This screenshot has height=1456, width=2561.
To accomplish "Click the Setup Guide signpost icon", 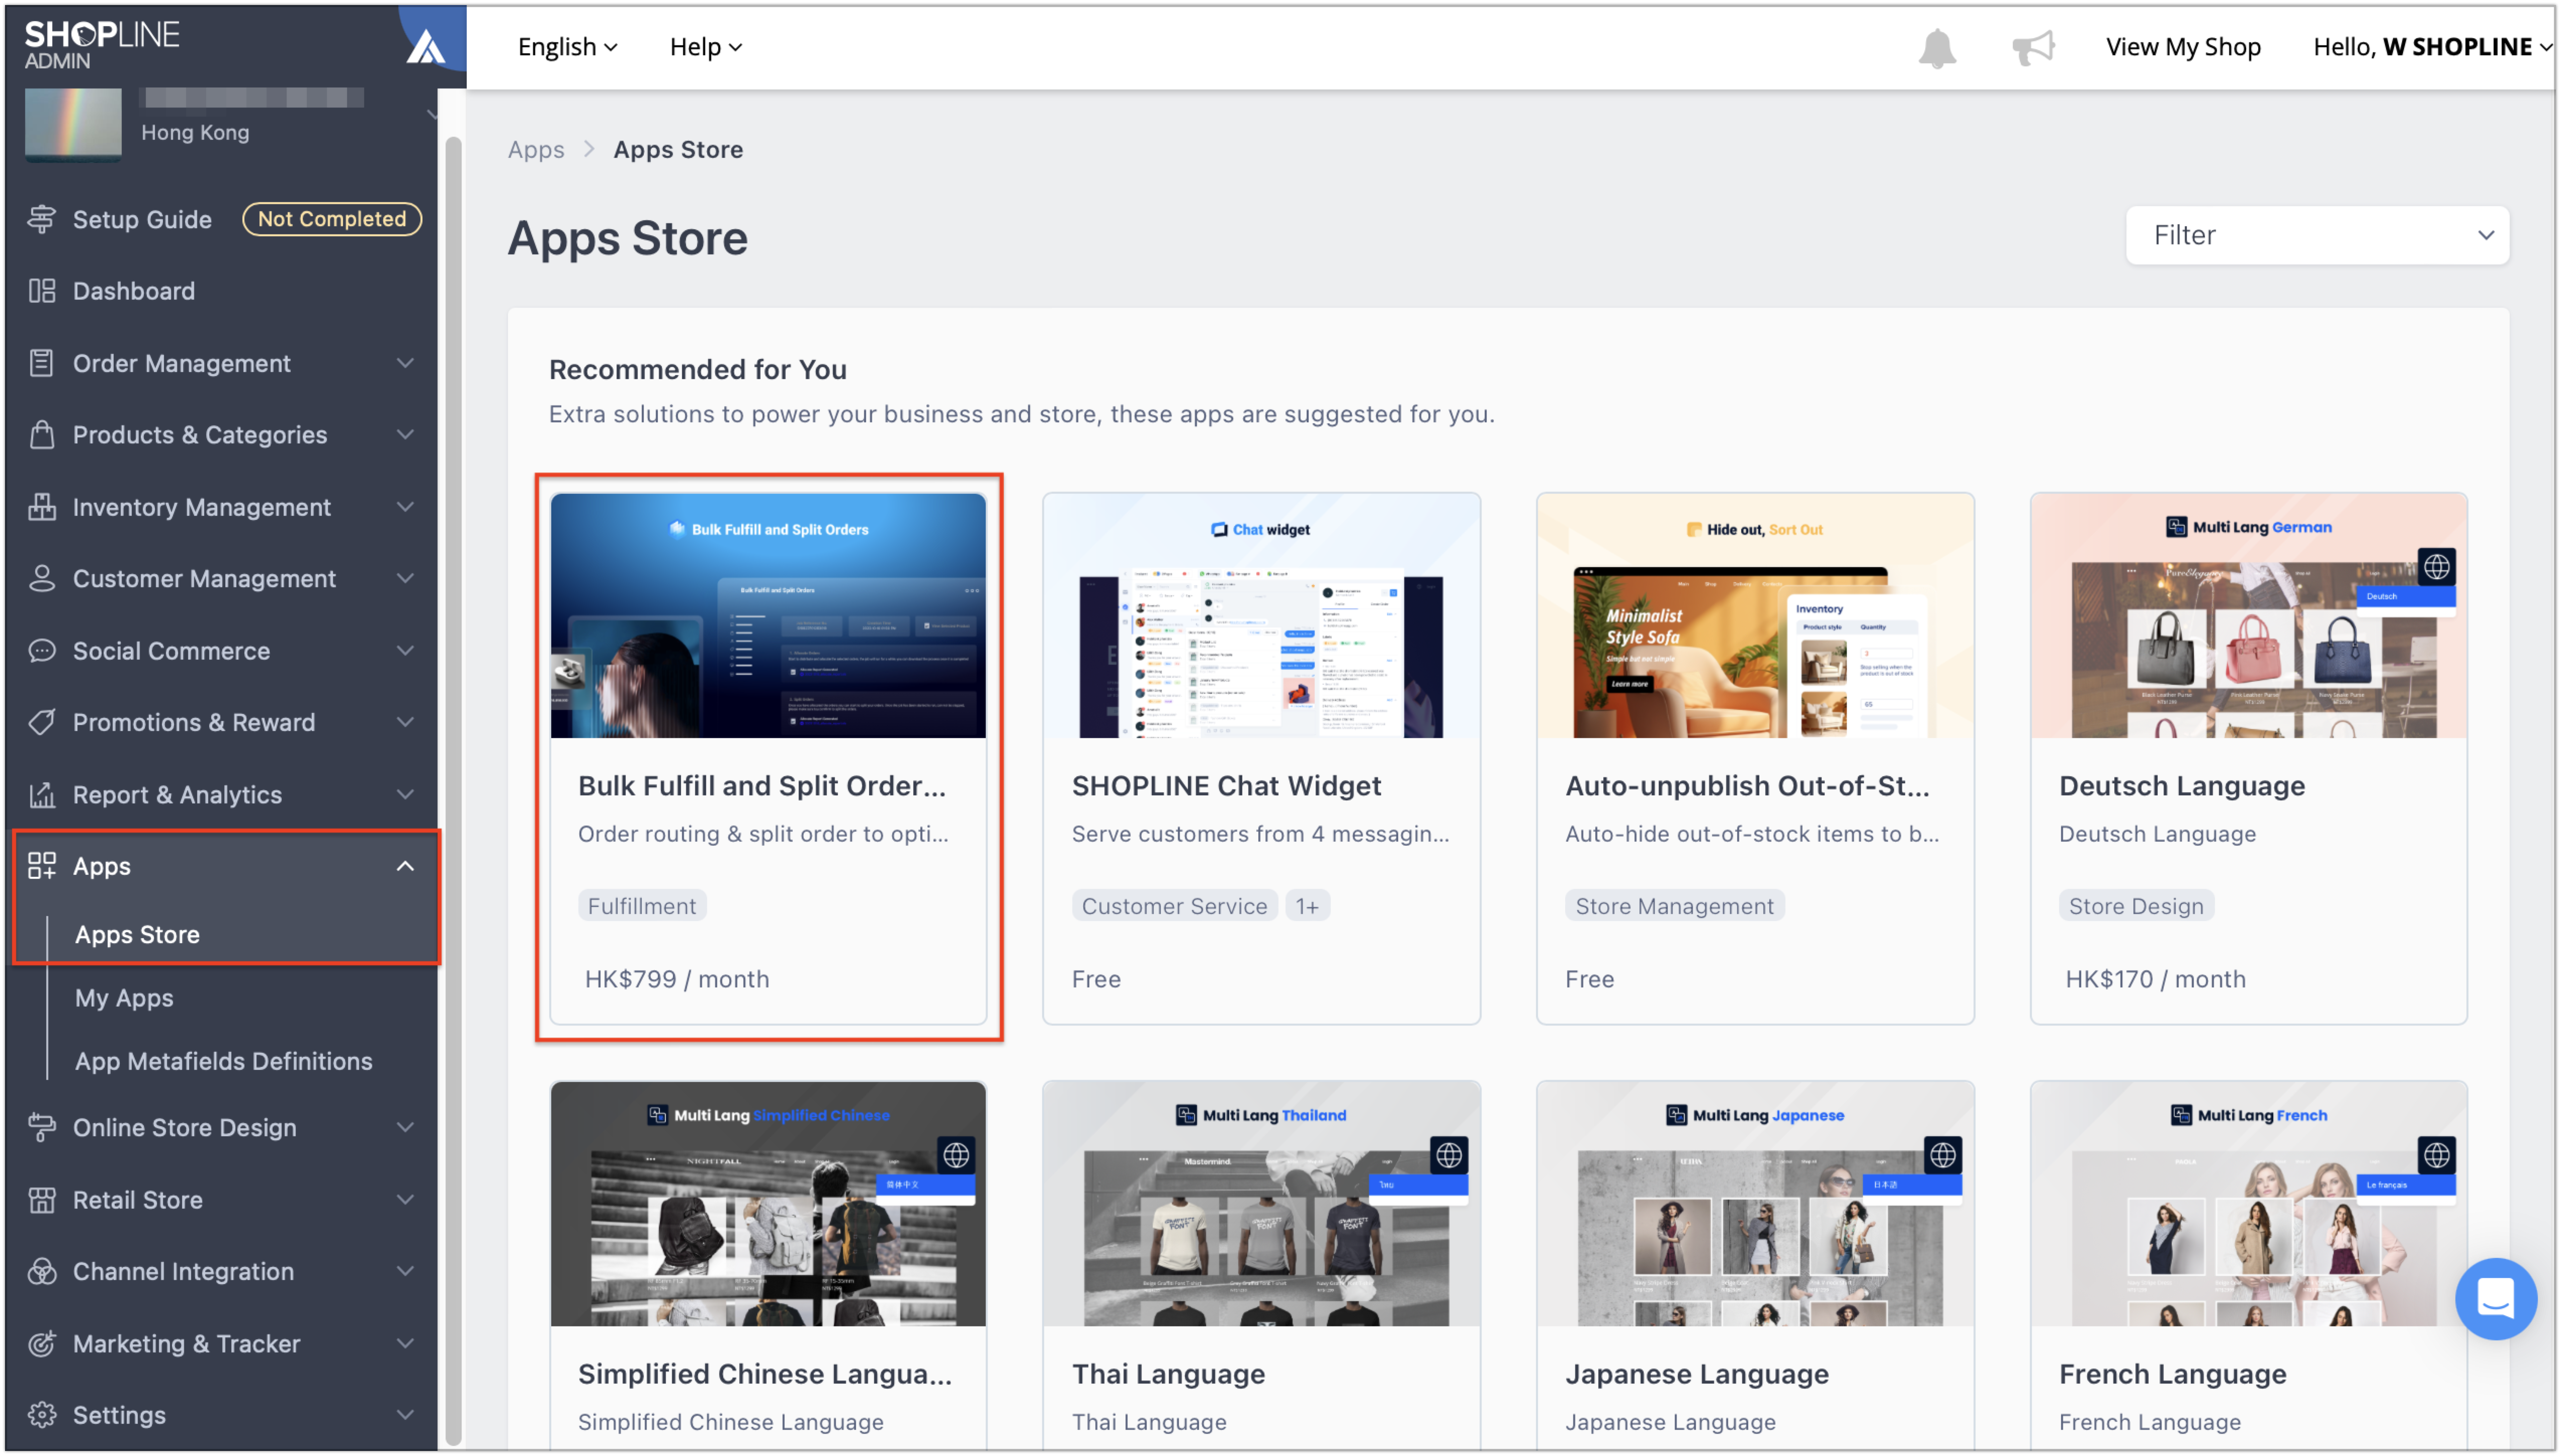I will (41, 219).
